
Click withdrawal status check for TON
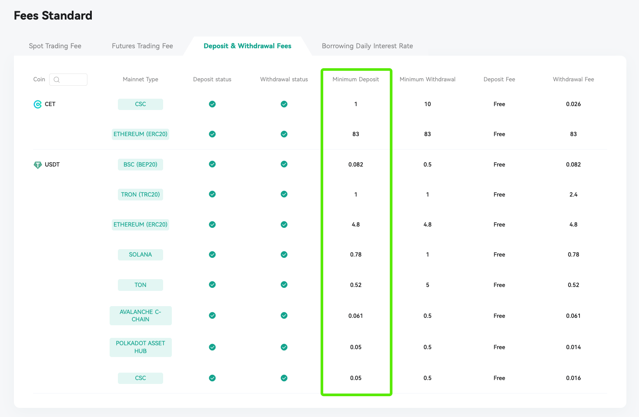click(284, 284)
